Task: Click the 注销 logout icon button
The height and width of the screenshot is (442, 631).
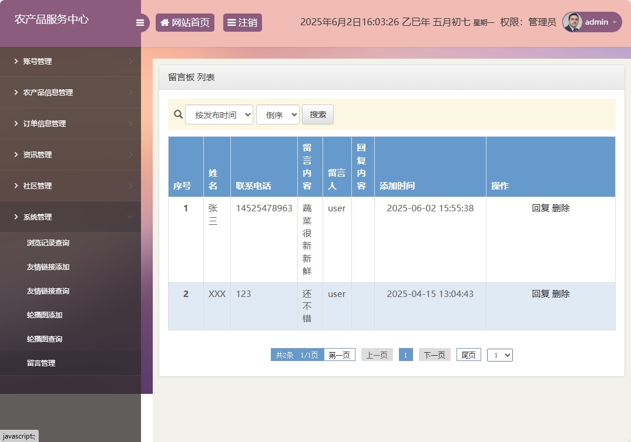Action: tap(231, 22)
